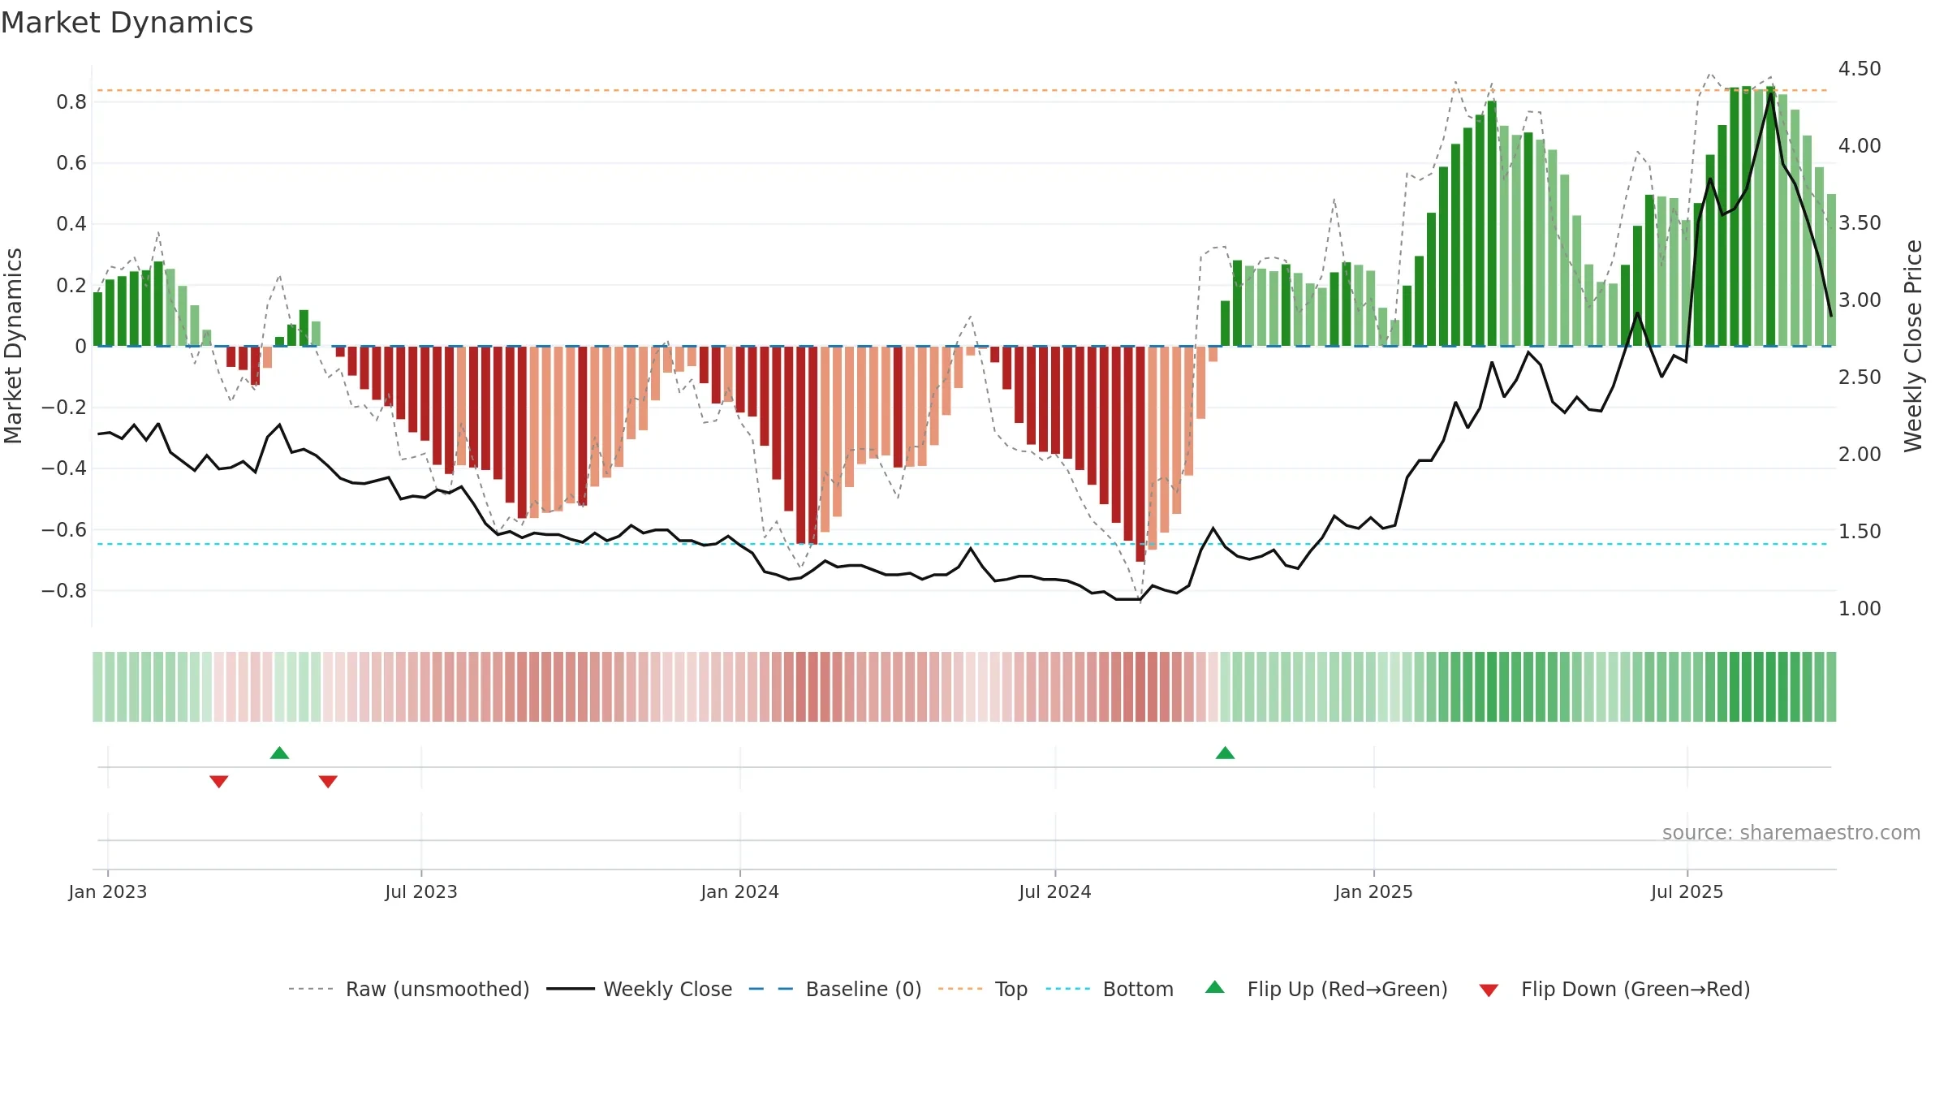Click the flip-up triangle in spring 2023
This screenshot has width=1948, height=1096.
(280, 753)
